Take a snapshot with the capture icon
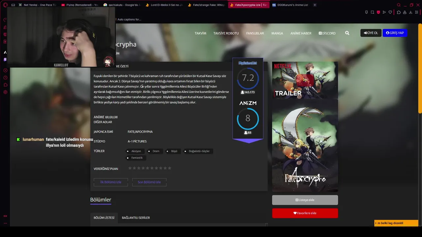This screenshot has height=237, width=422. point(372,12)
